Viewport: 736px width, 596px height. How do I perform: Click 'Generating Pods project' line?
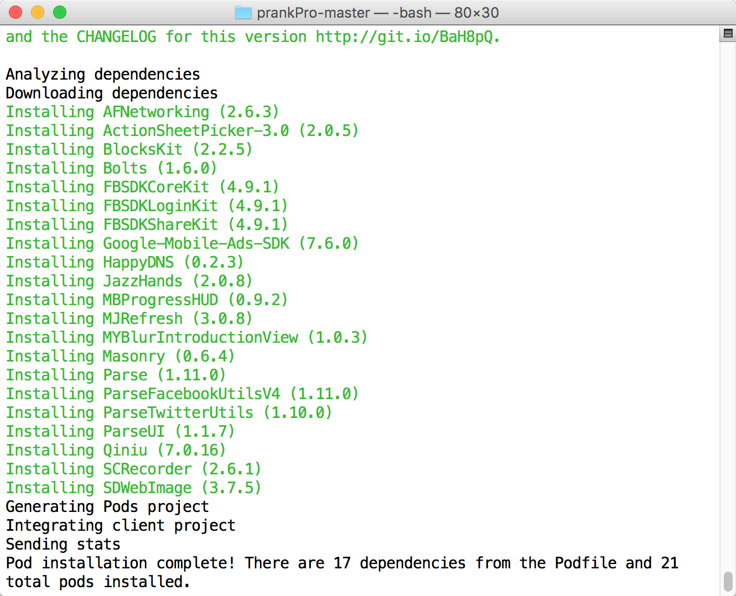[107, 507]
